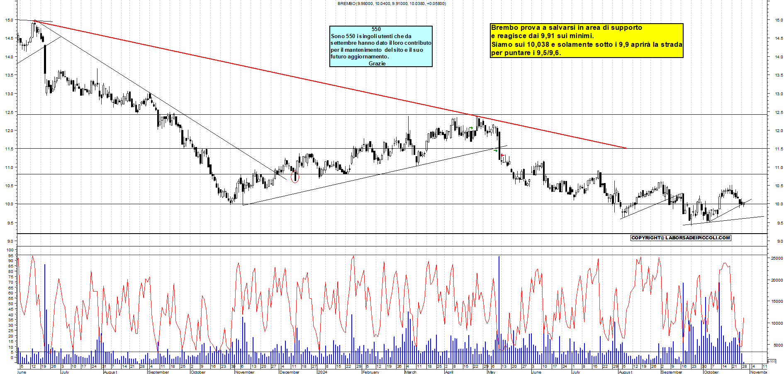Click 'February' on the time axis
The image size is (784, 374).
coord(371,372)
